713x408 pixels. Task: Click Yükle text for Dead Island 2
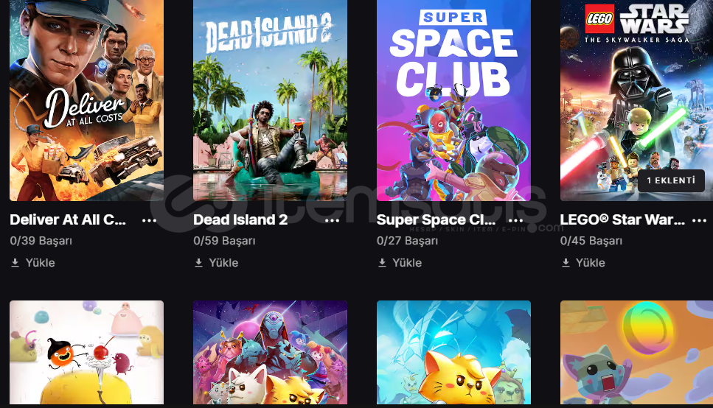click(223, 263)
